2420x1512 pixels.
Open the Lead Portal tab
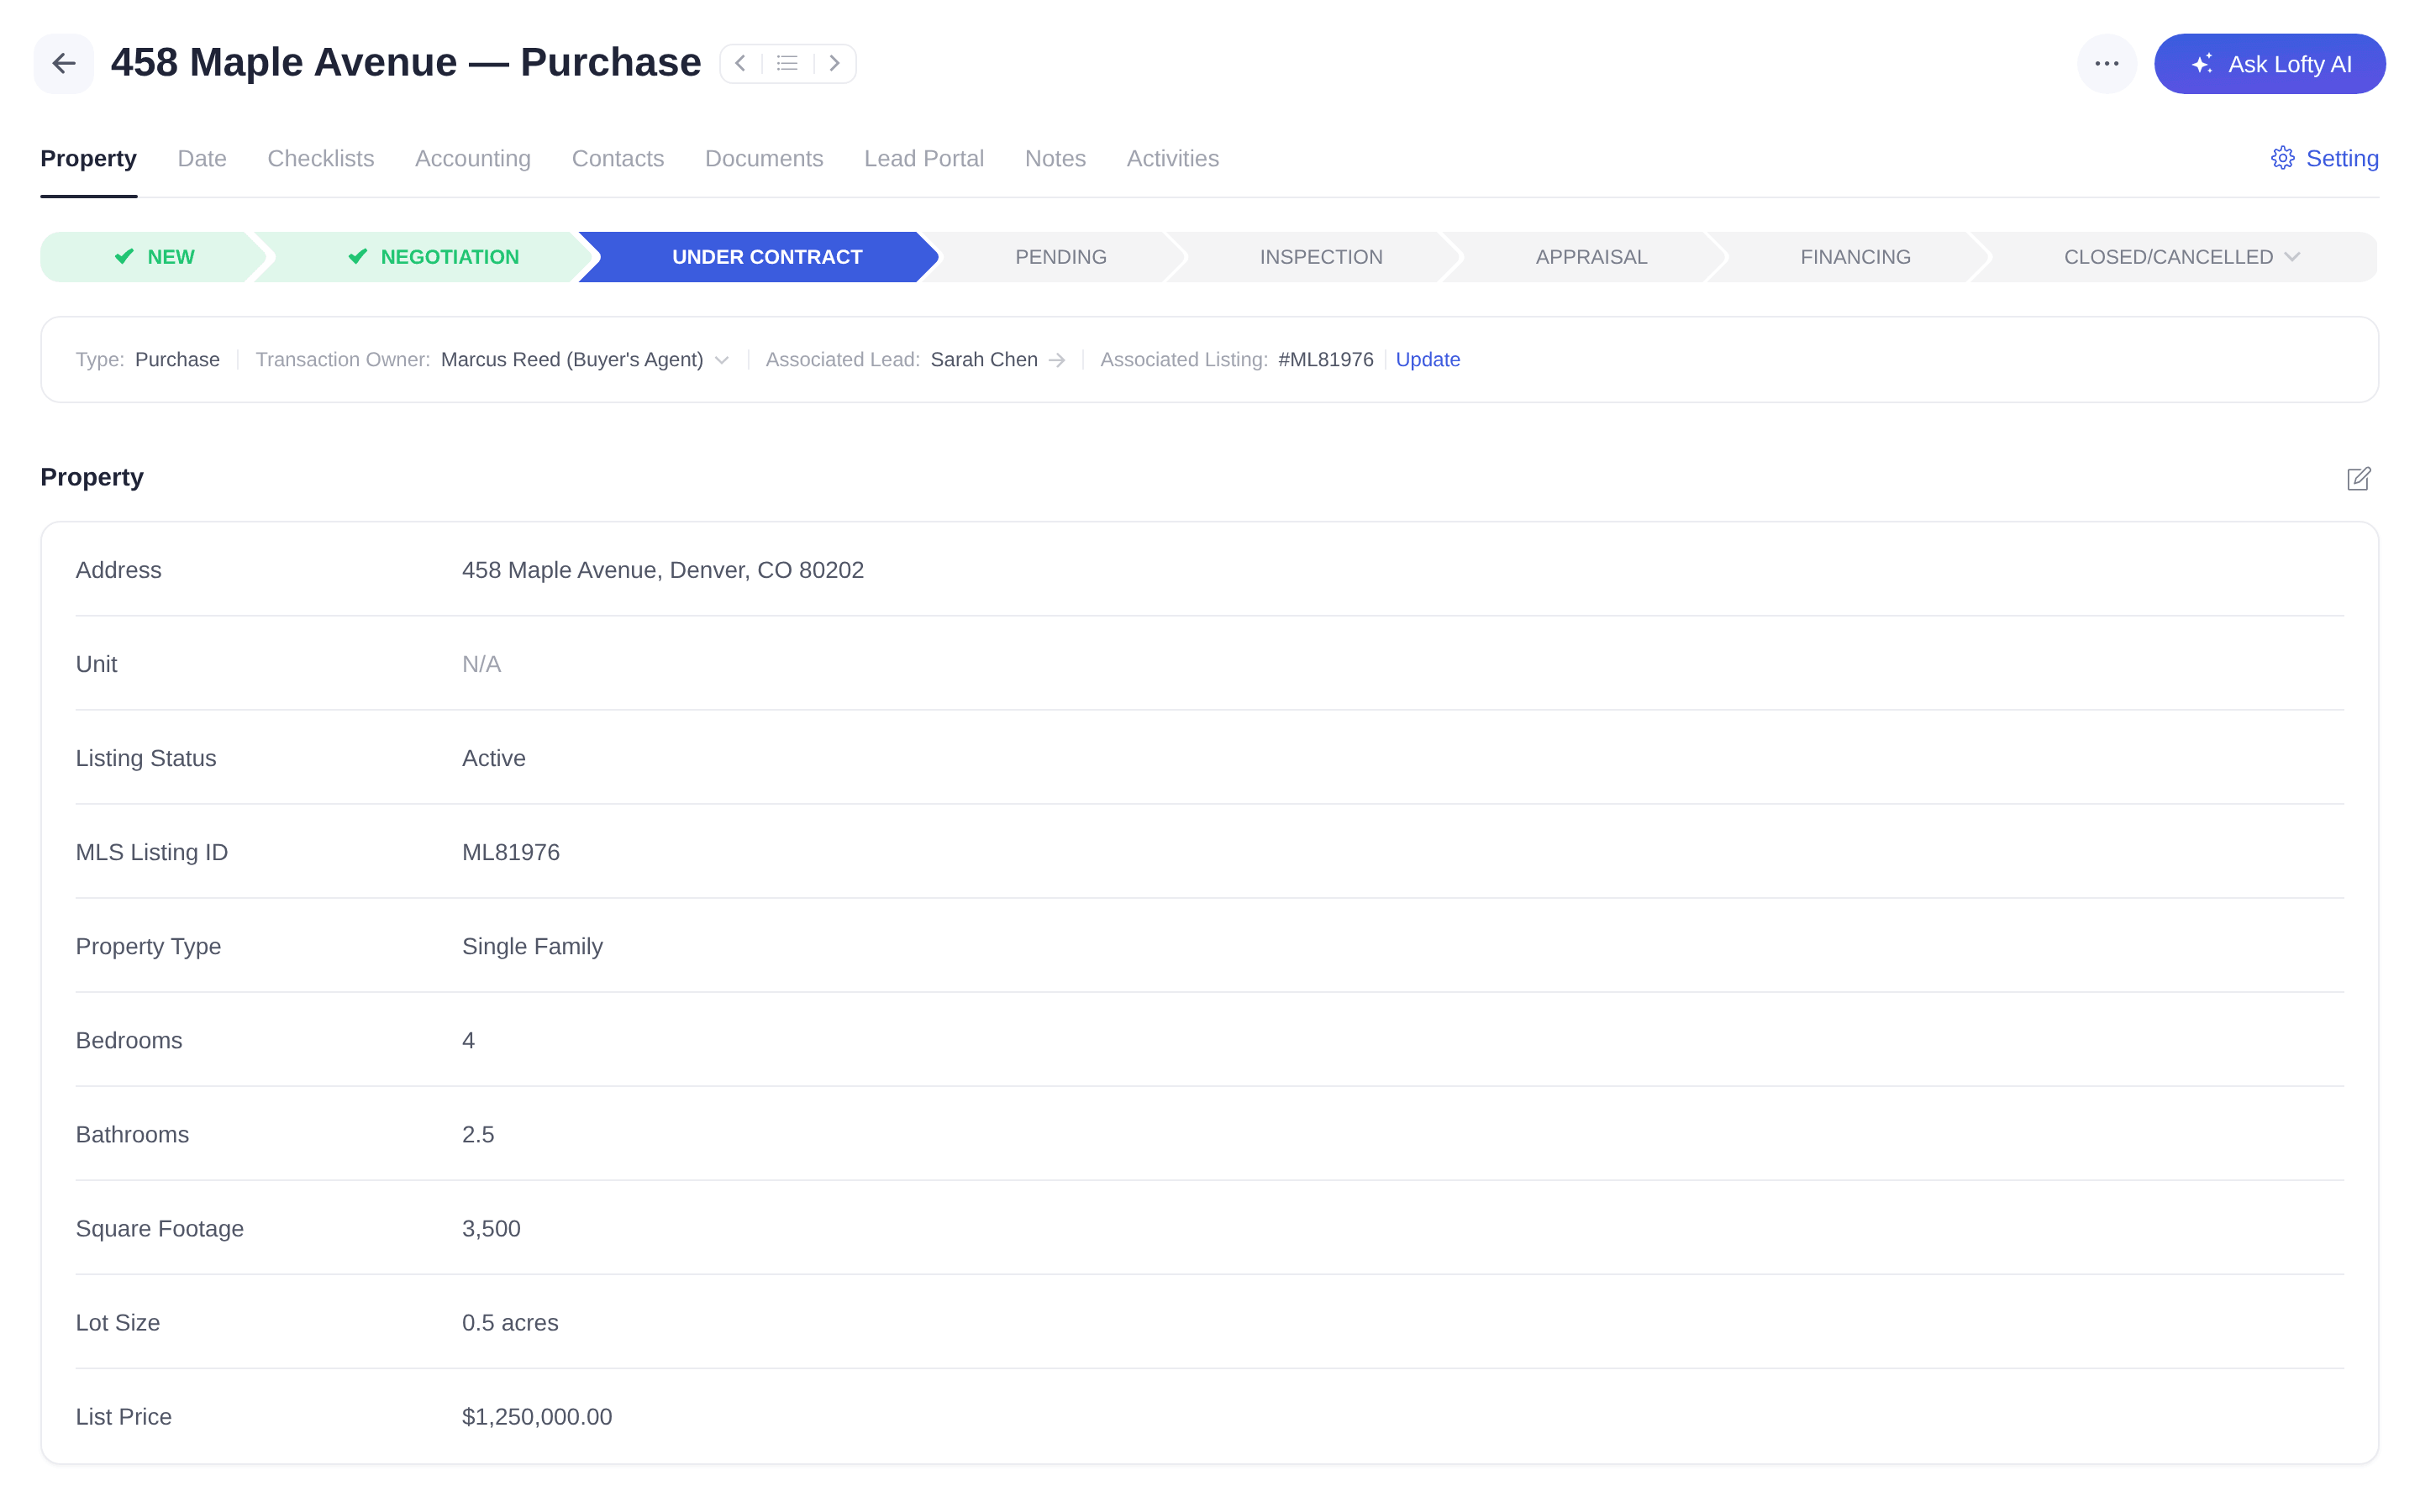click(x=924, y=158)
